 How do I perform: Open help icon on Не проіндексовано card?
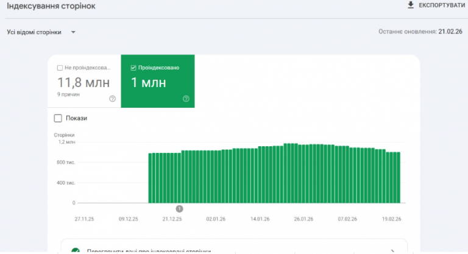112,99
